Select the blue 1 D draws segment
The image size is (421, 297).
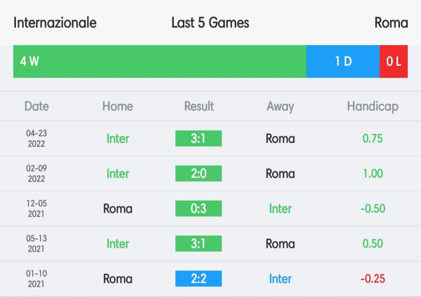point(343,62)
